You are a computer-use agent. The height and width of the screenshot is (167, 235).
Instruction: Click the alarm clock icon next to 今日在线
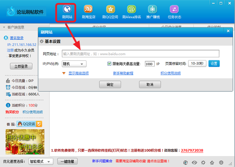click(x=8, y=87)
